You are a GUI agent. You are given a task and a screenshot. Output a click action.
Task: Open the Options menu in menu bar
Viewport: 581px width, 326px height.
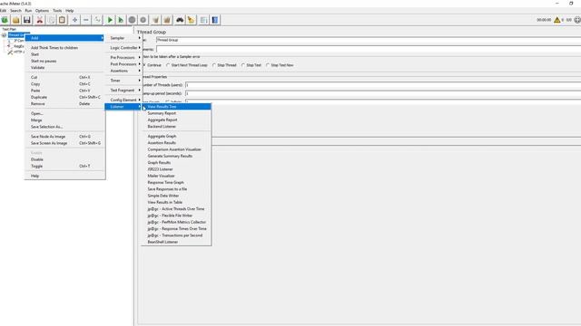42,11
